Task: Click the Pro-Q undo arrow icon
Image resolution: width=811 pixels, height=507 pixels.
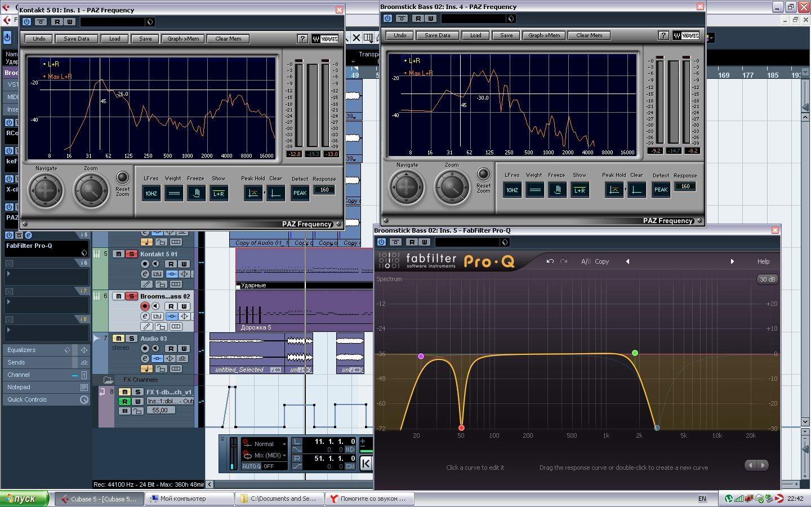Action: pyautogui.click(x=550, y=261)
